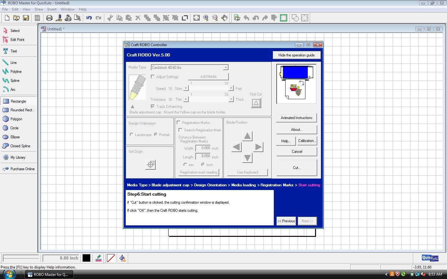Click the registration Width input field
Viewport: 447px width, 279px height.
click(203, 148)
